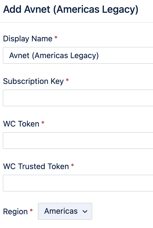Click the WC Token label text
Screen dimensions: 153x228
[x=21, y=124]
